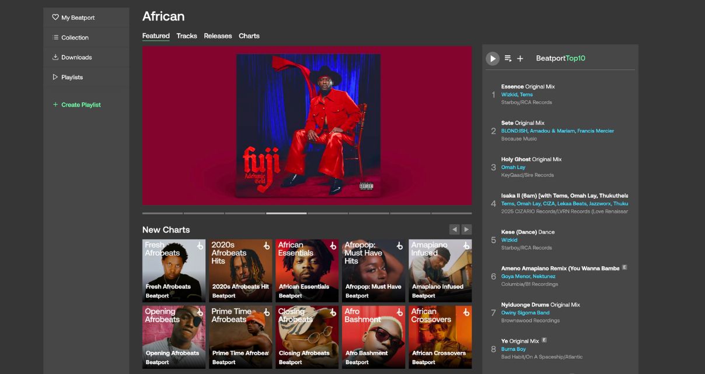This screenshot has height=374, width=705.
Task: Add BeatportTop10 to queue with the list icon
Action: pos(508,58)
